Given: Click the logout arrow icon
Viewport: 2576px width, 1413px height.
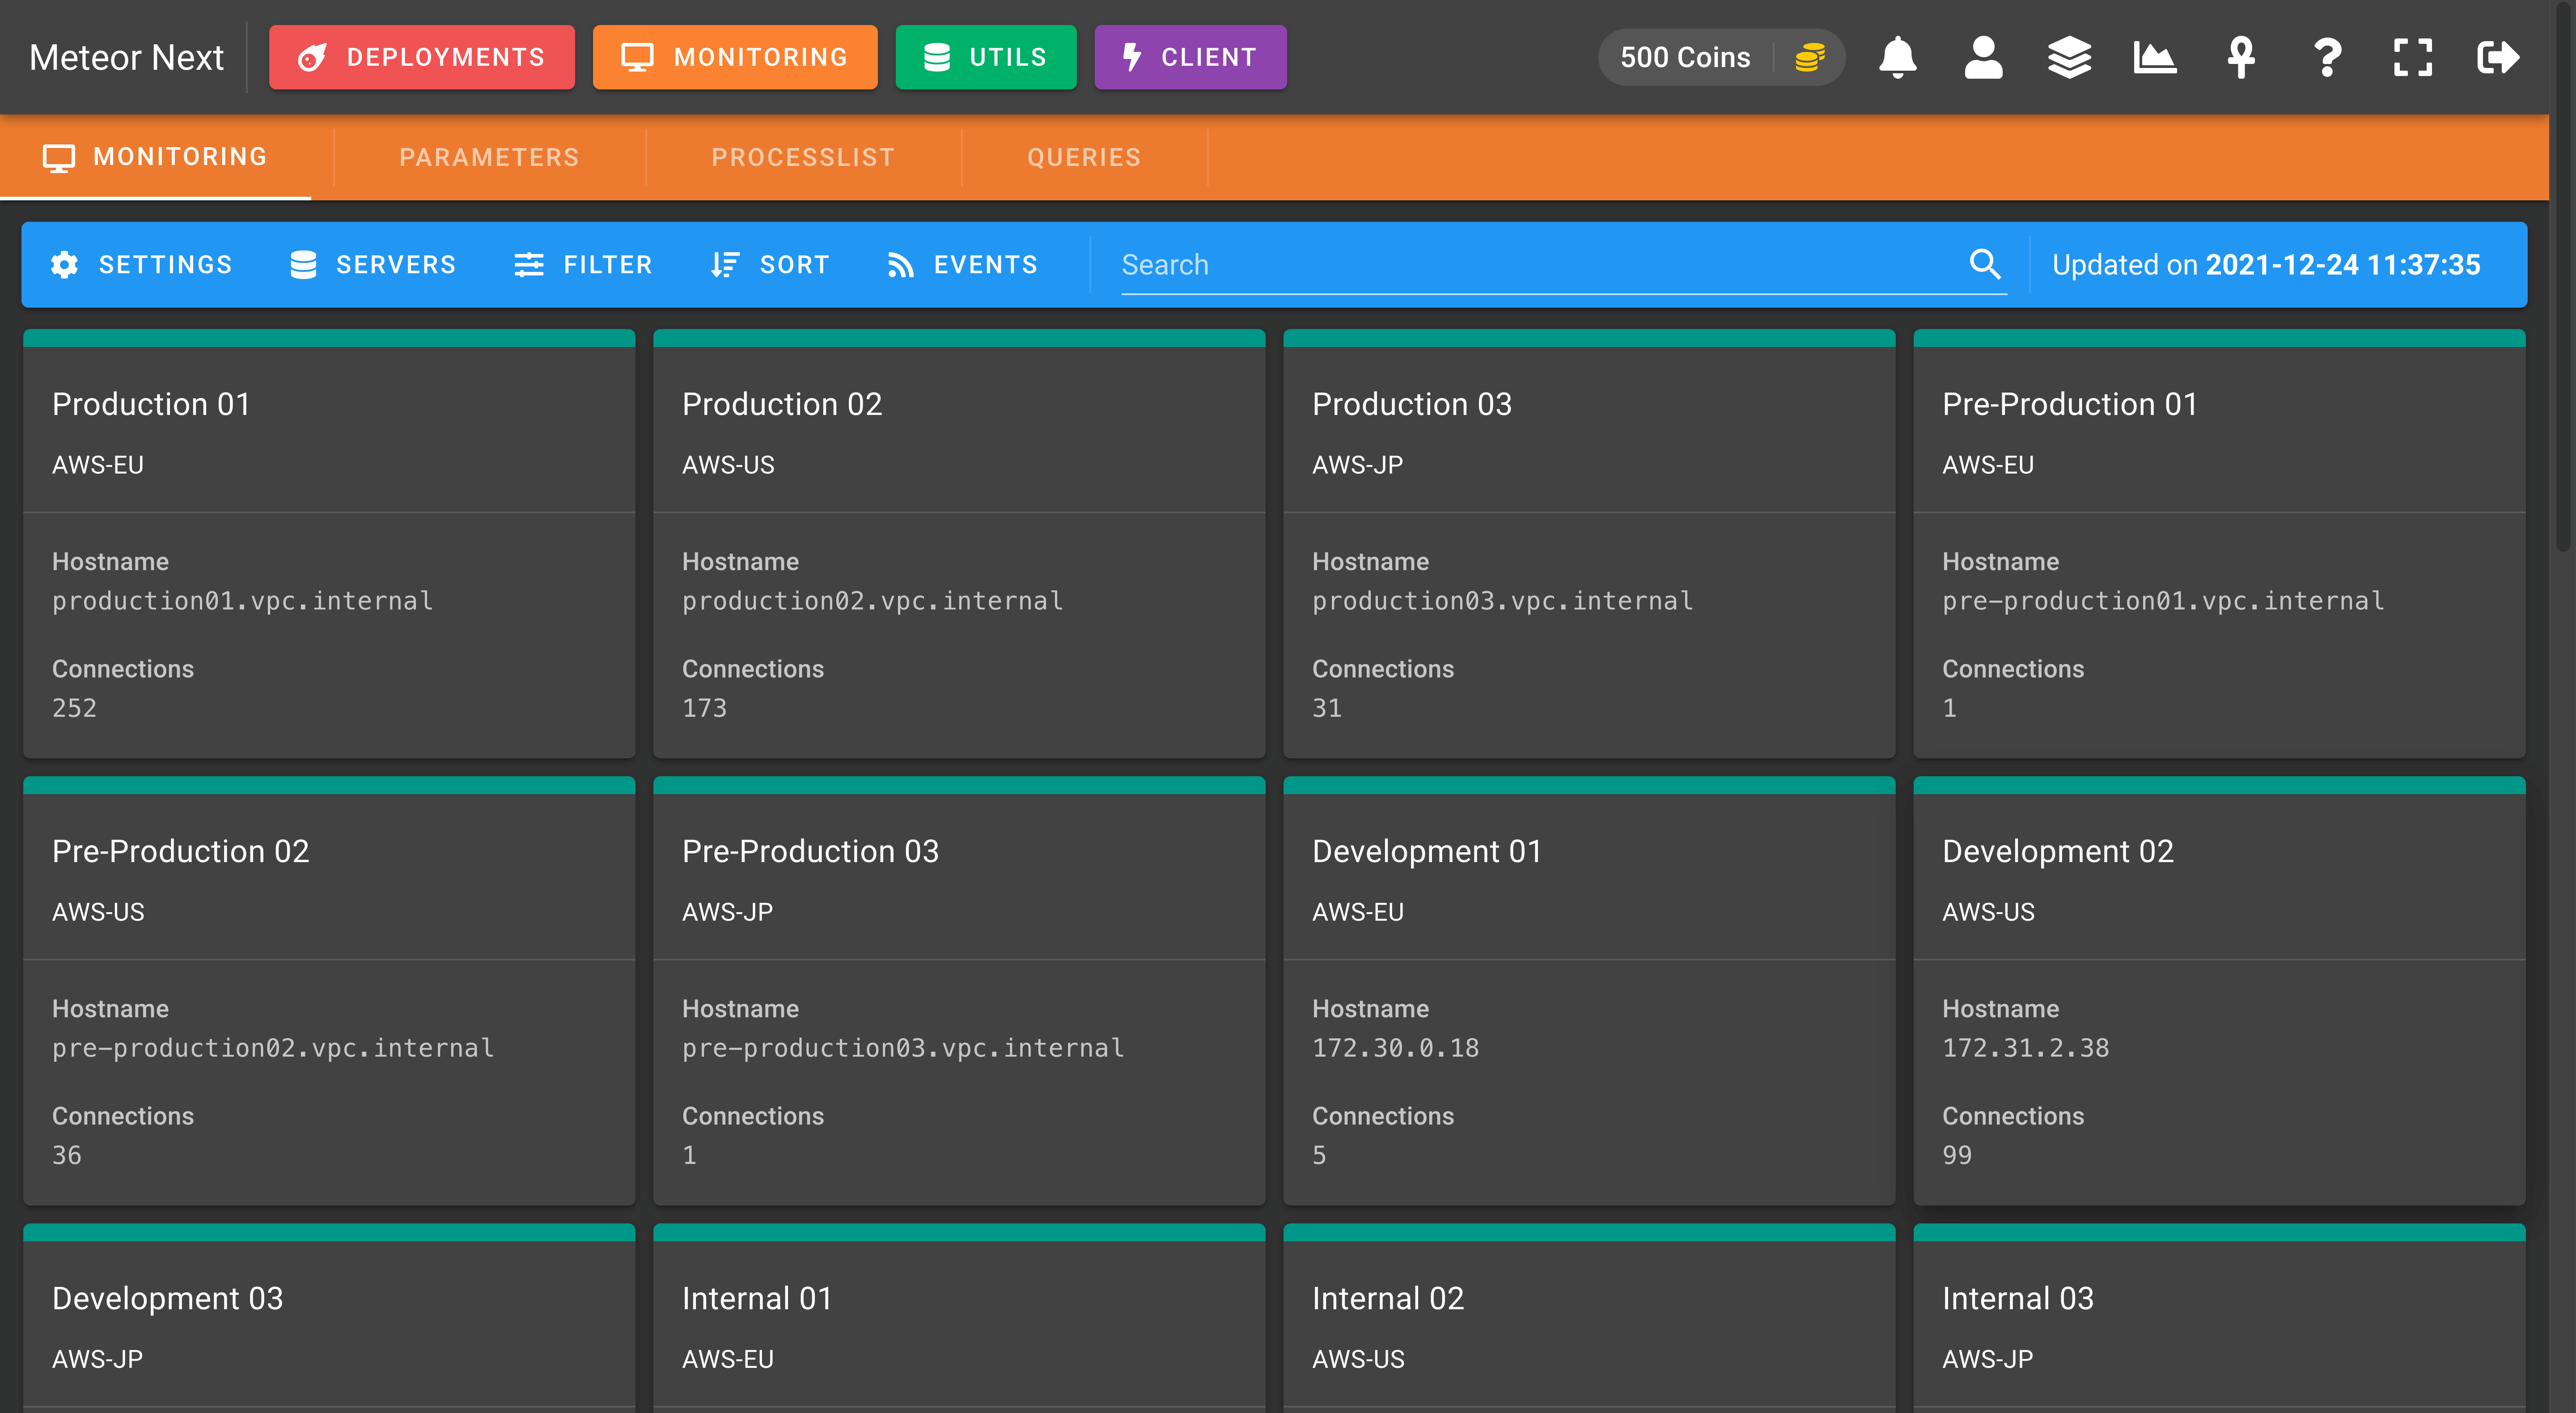Looking at the screenshot, I should pos(2498,57).
